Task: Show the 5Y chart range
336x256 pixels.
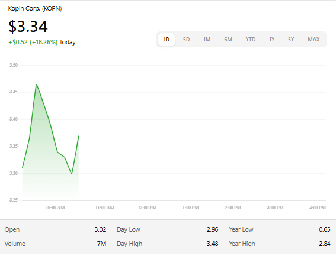Action: click(x=291, y=40)
